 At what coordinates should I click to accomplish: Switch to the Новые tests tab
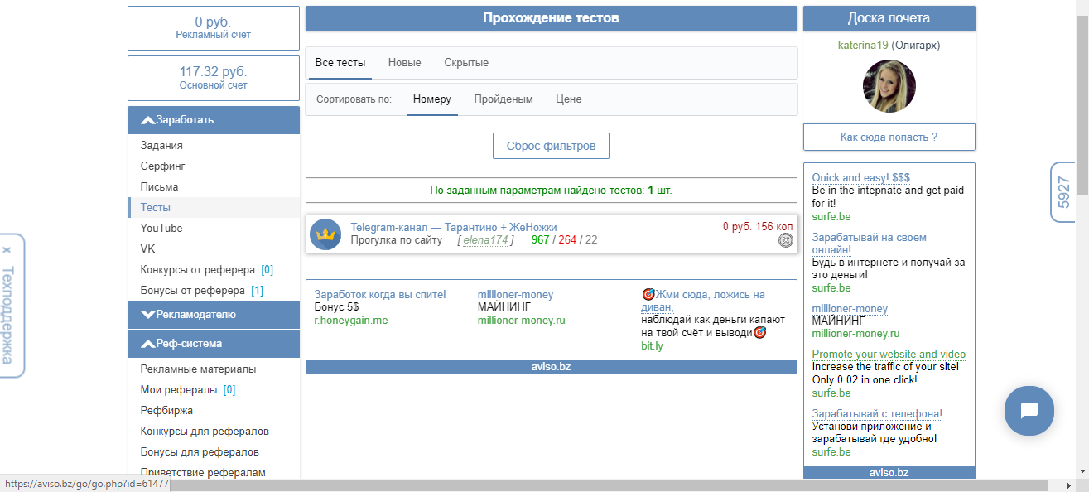(x=404, y=63)
